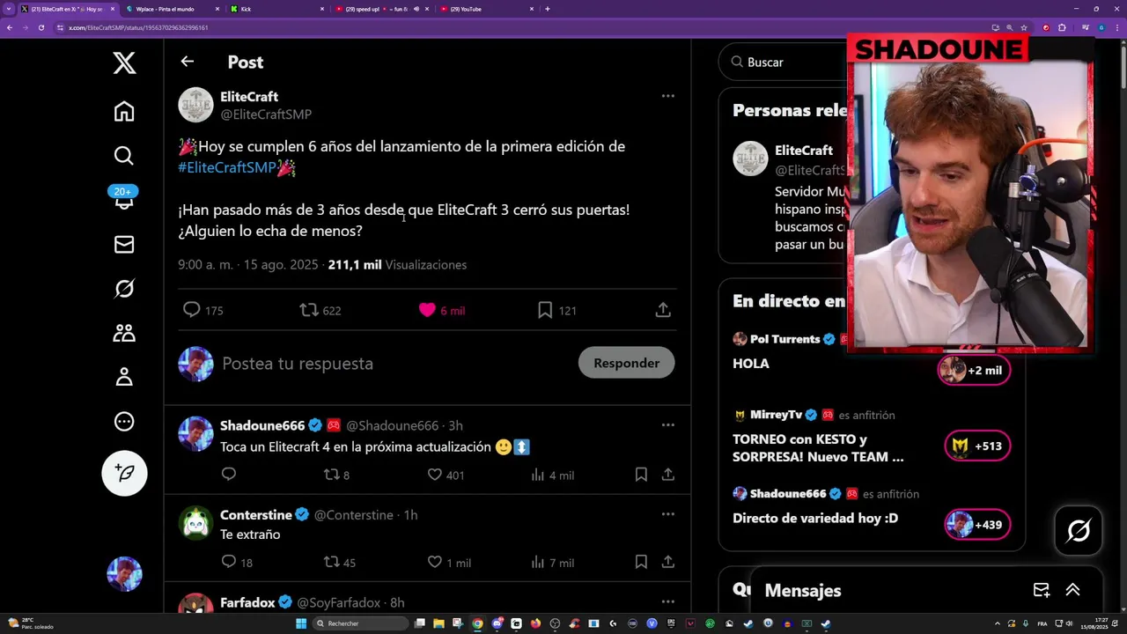Viewport: 1127px width, 634px height.
Task: Open More options circle in sidebar
Action: [x=124, y=421]
